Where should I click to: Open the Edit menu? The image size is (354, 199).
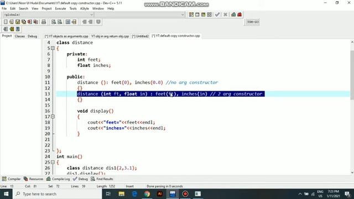[13, 9]
